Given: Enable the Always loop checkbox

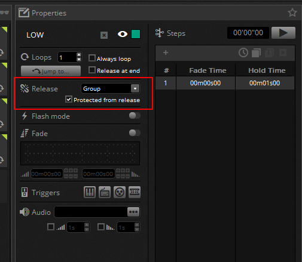Looking at the screenshot, I should [x=92, y=58].
